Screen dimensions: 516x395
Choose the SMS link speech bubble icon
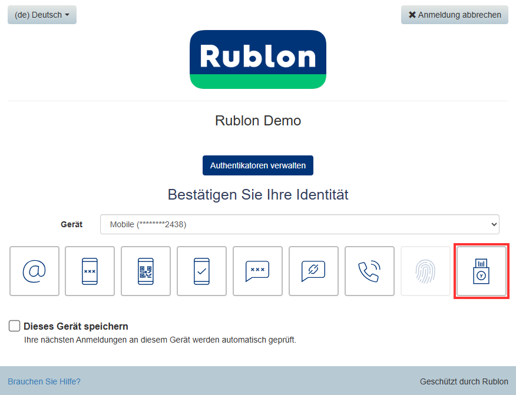pos(313,271)
